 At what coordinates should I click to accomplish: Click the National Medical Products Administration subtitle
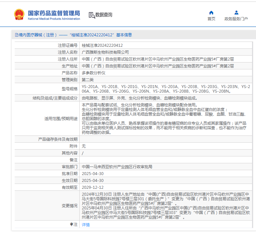point(54,19)
